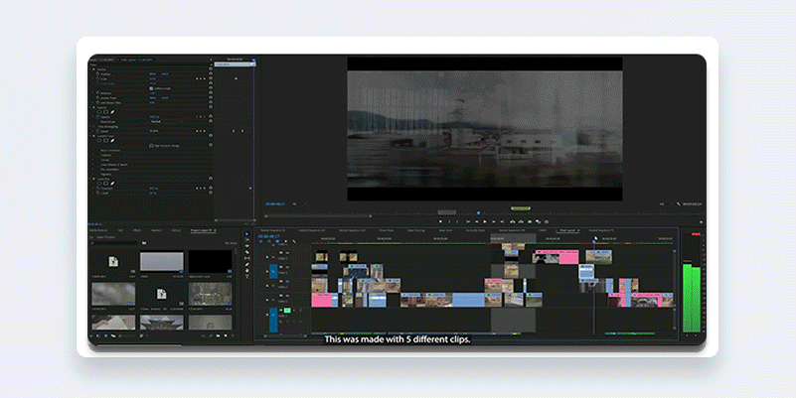Select the Hand tool
This screenshot has height=398, width=796.
click(x=247, y=271)
